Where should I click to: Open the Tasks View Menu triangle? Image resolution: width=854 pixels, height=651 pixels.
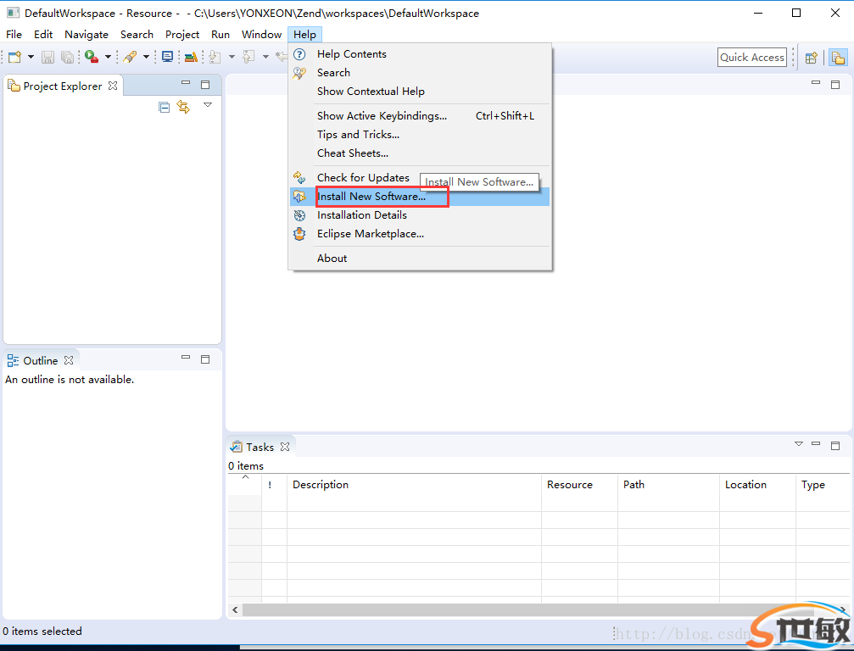[x=799, y=443]
